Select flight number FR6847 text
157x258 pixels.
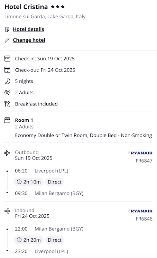pos(144,161)
